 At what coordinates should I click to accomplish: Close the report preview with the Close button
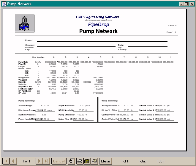105,161
